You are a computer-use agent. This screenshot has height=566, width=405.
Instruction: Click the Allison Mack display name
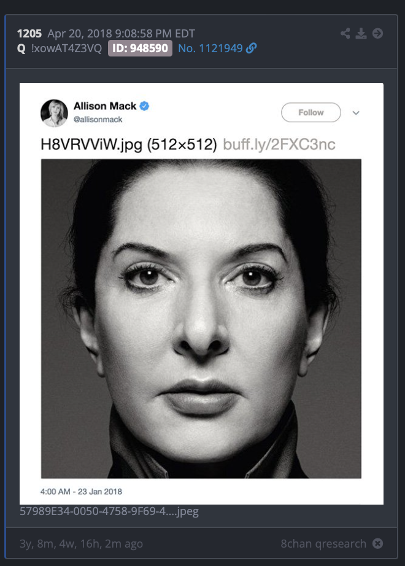105,106
